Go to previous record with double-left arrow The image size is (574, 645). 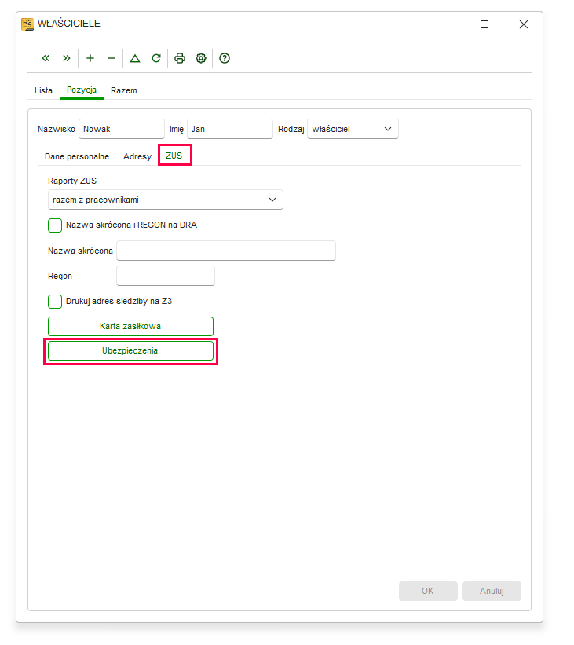[46, 58]
